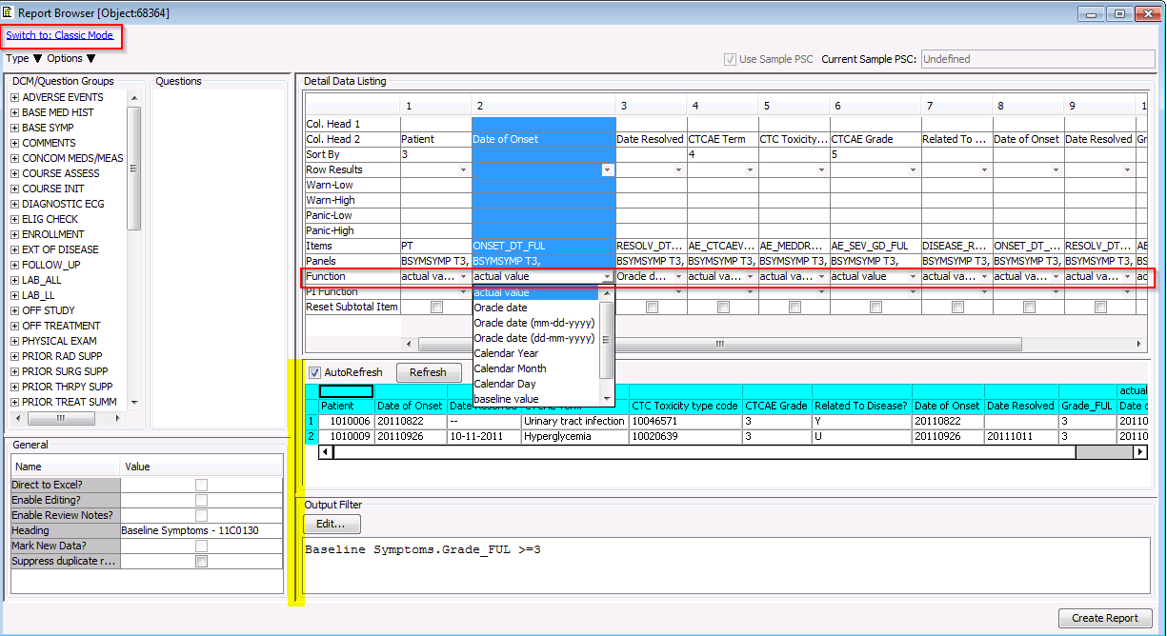The width and height of the screenshot is (1167, 636).
Task: Click the Detail Data Listing horizontal scrollbar
Action: pyautogui.click(x=774, y=345)
